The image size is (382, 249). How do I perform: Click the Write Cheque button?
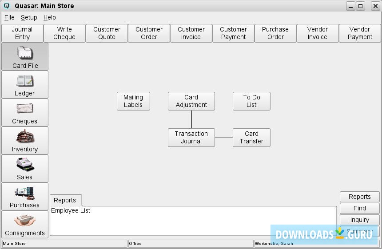click(x=64, y=33)
